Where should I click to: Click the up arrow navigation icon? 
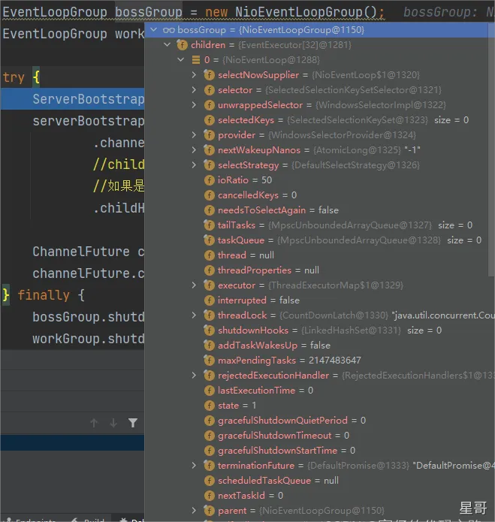[x=94, y=423]
